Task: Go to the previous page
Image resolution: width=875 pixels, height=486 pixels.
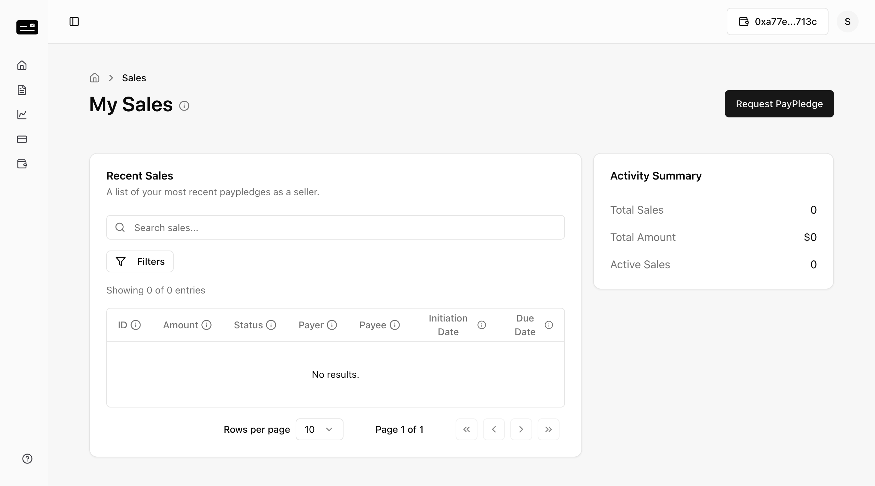Action: [x=494, y=429]
